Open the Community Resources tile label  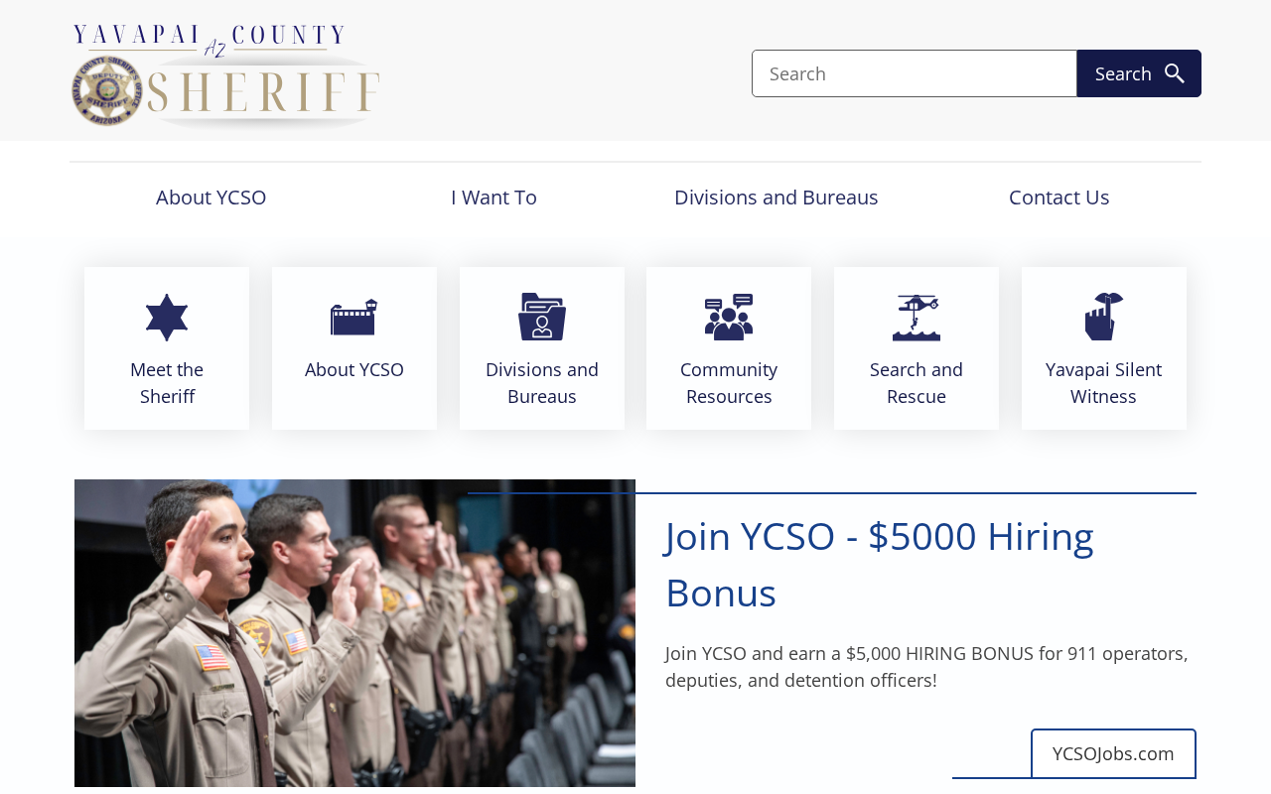(729, 383)
